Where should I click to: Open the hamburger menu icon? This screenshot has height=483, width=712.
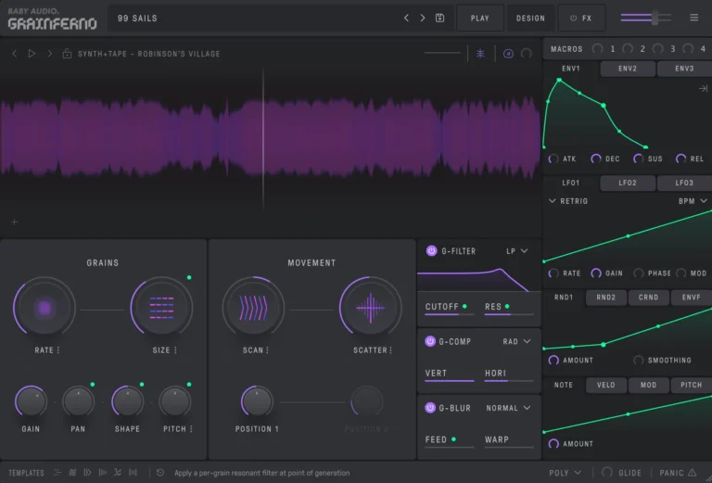coord(694,18)
